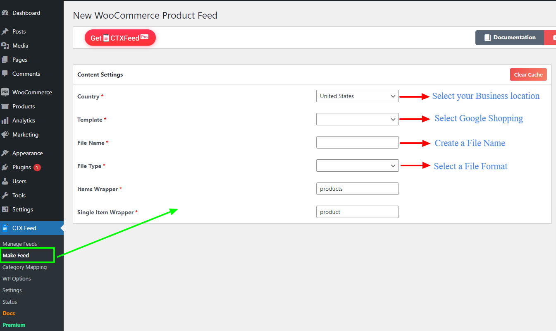Click the Get CTXFeed Pro button
The image size is (556, 331).
[x=120, y=38]
